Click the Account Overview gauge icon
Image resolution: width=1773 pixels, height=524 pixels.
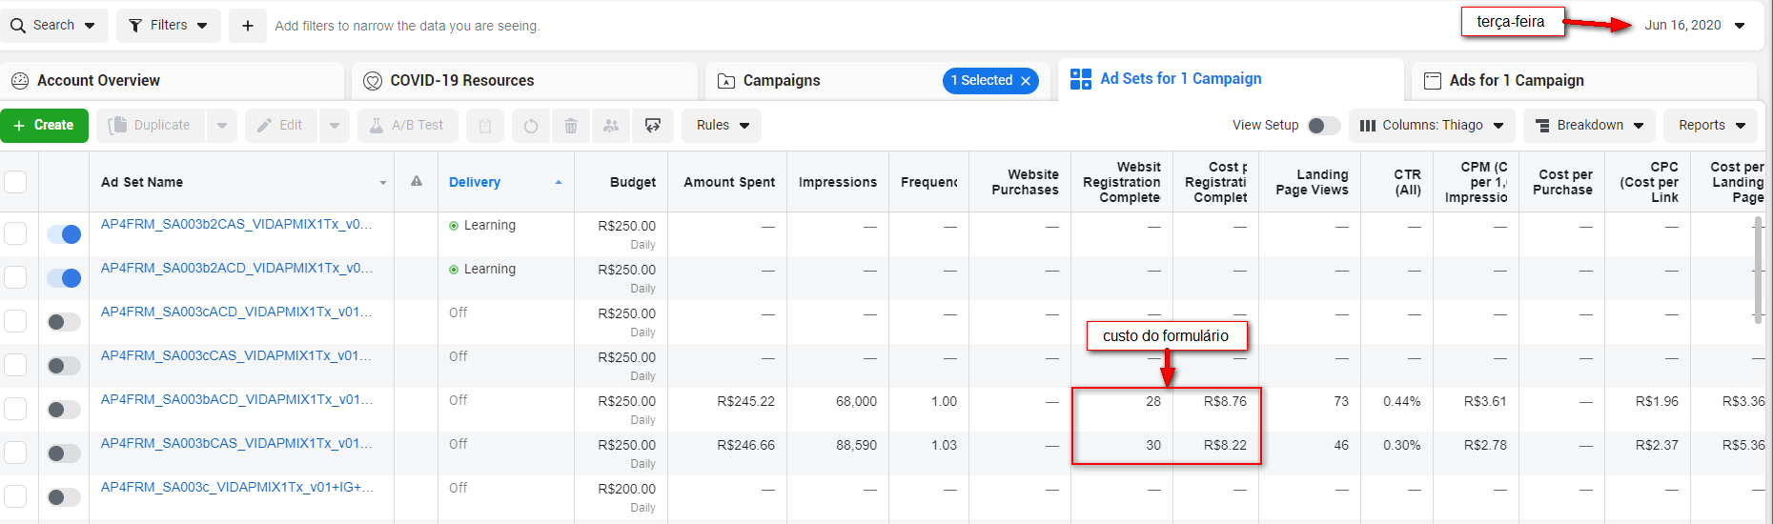pos(20,81)
